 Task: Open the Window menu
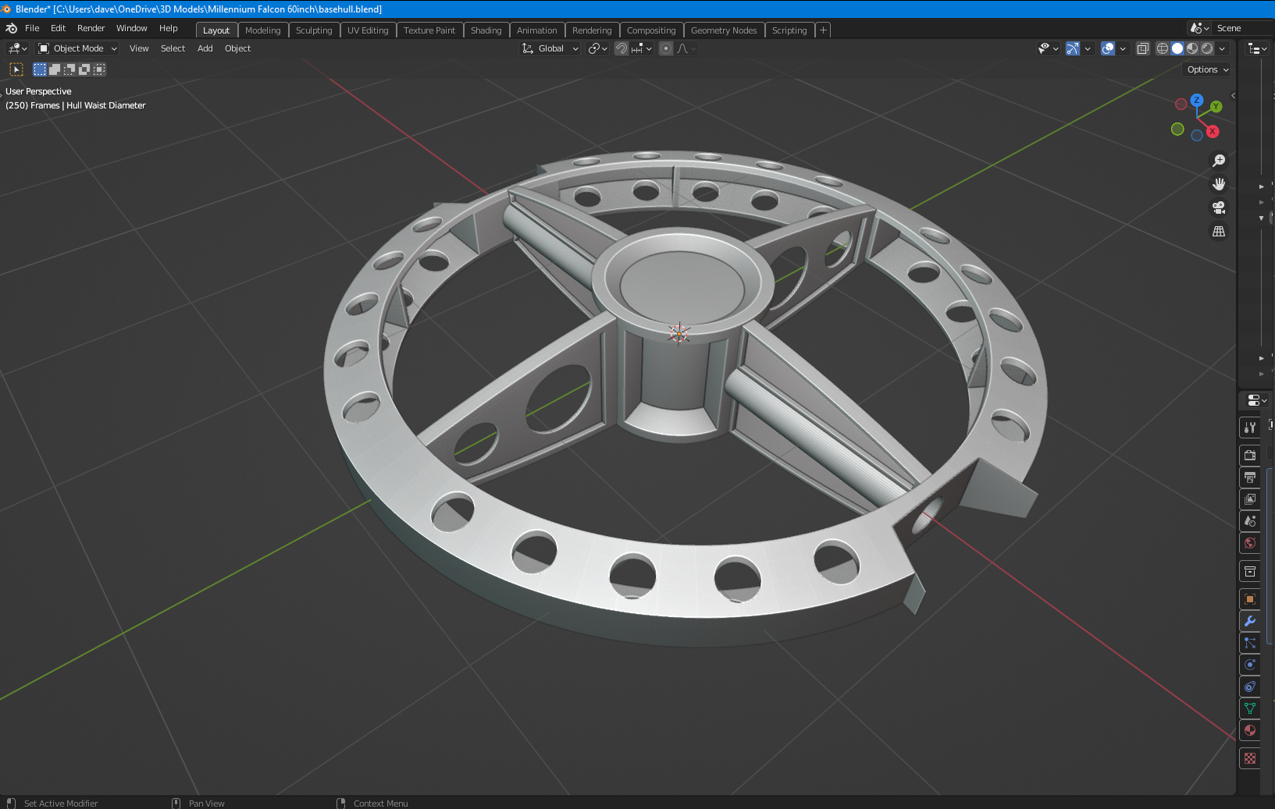(131, 28)
